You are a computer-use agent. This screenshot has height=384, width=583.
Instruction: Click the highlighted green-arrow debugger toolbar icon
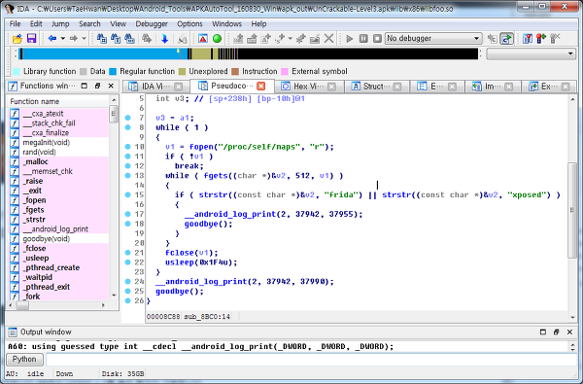506,38
